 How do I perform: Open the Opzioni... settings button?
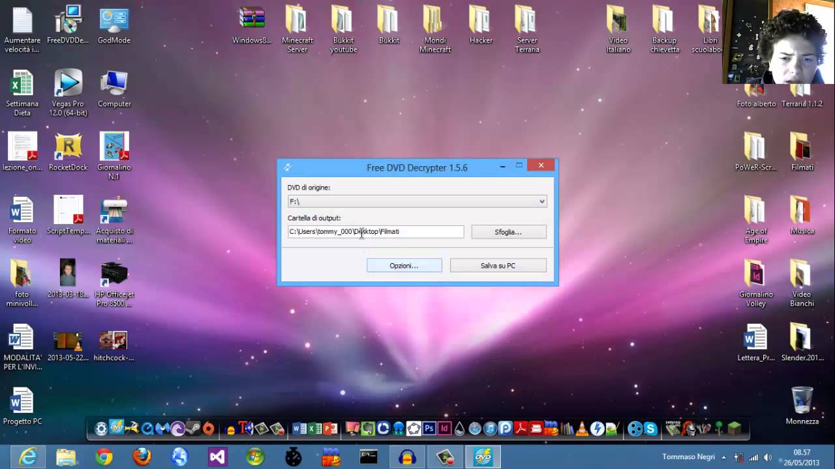[404, 266]
